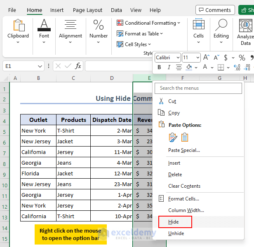
Task: Choose Copy from context menu
Action: point(198,113)
